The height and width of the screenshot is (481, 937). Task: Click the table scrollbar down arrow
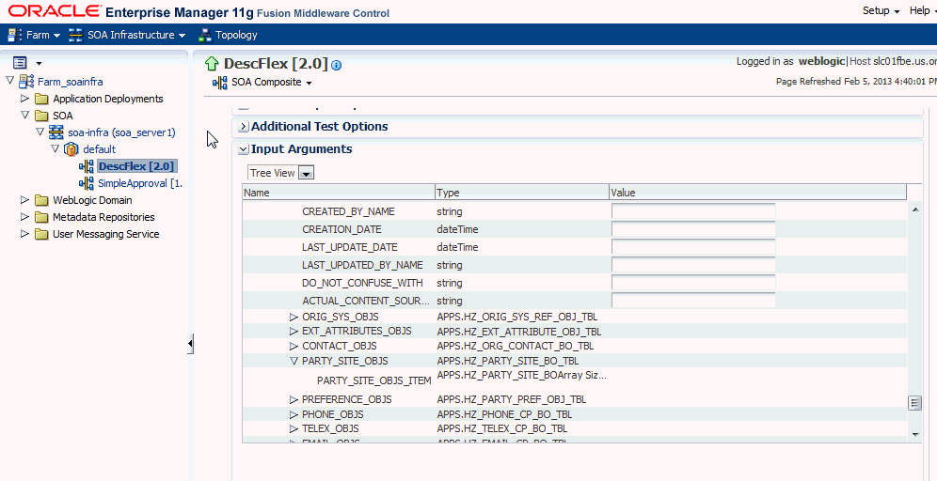pos(914,434)
